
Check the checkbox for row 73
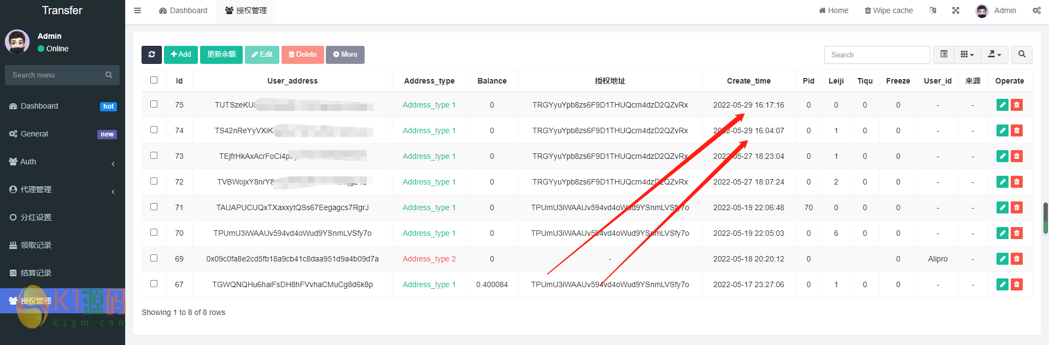(154, 156)
